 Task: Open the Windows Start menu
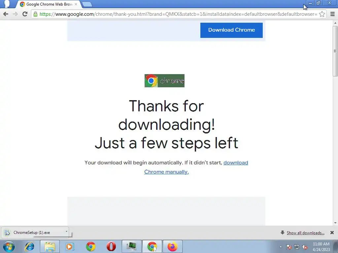(x=9, y=246)
